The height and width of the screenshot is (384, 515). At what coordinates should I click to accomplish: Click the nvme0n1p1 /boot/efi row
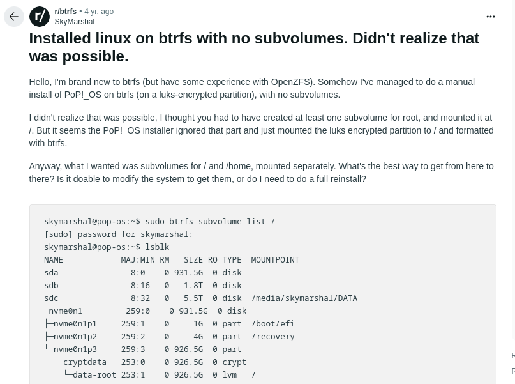pos(169,324)
